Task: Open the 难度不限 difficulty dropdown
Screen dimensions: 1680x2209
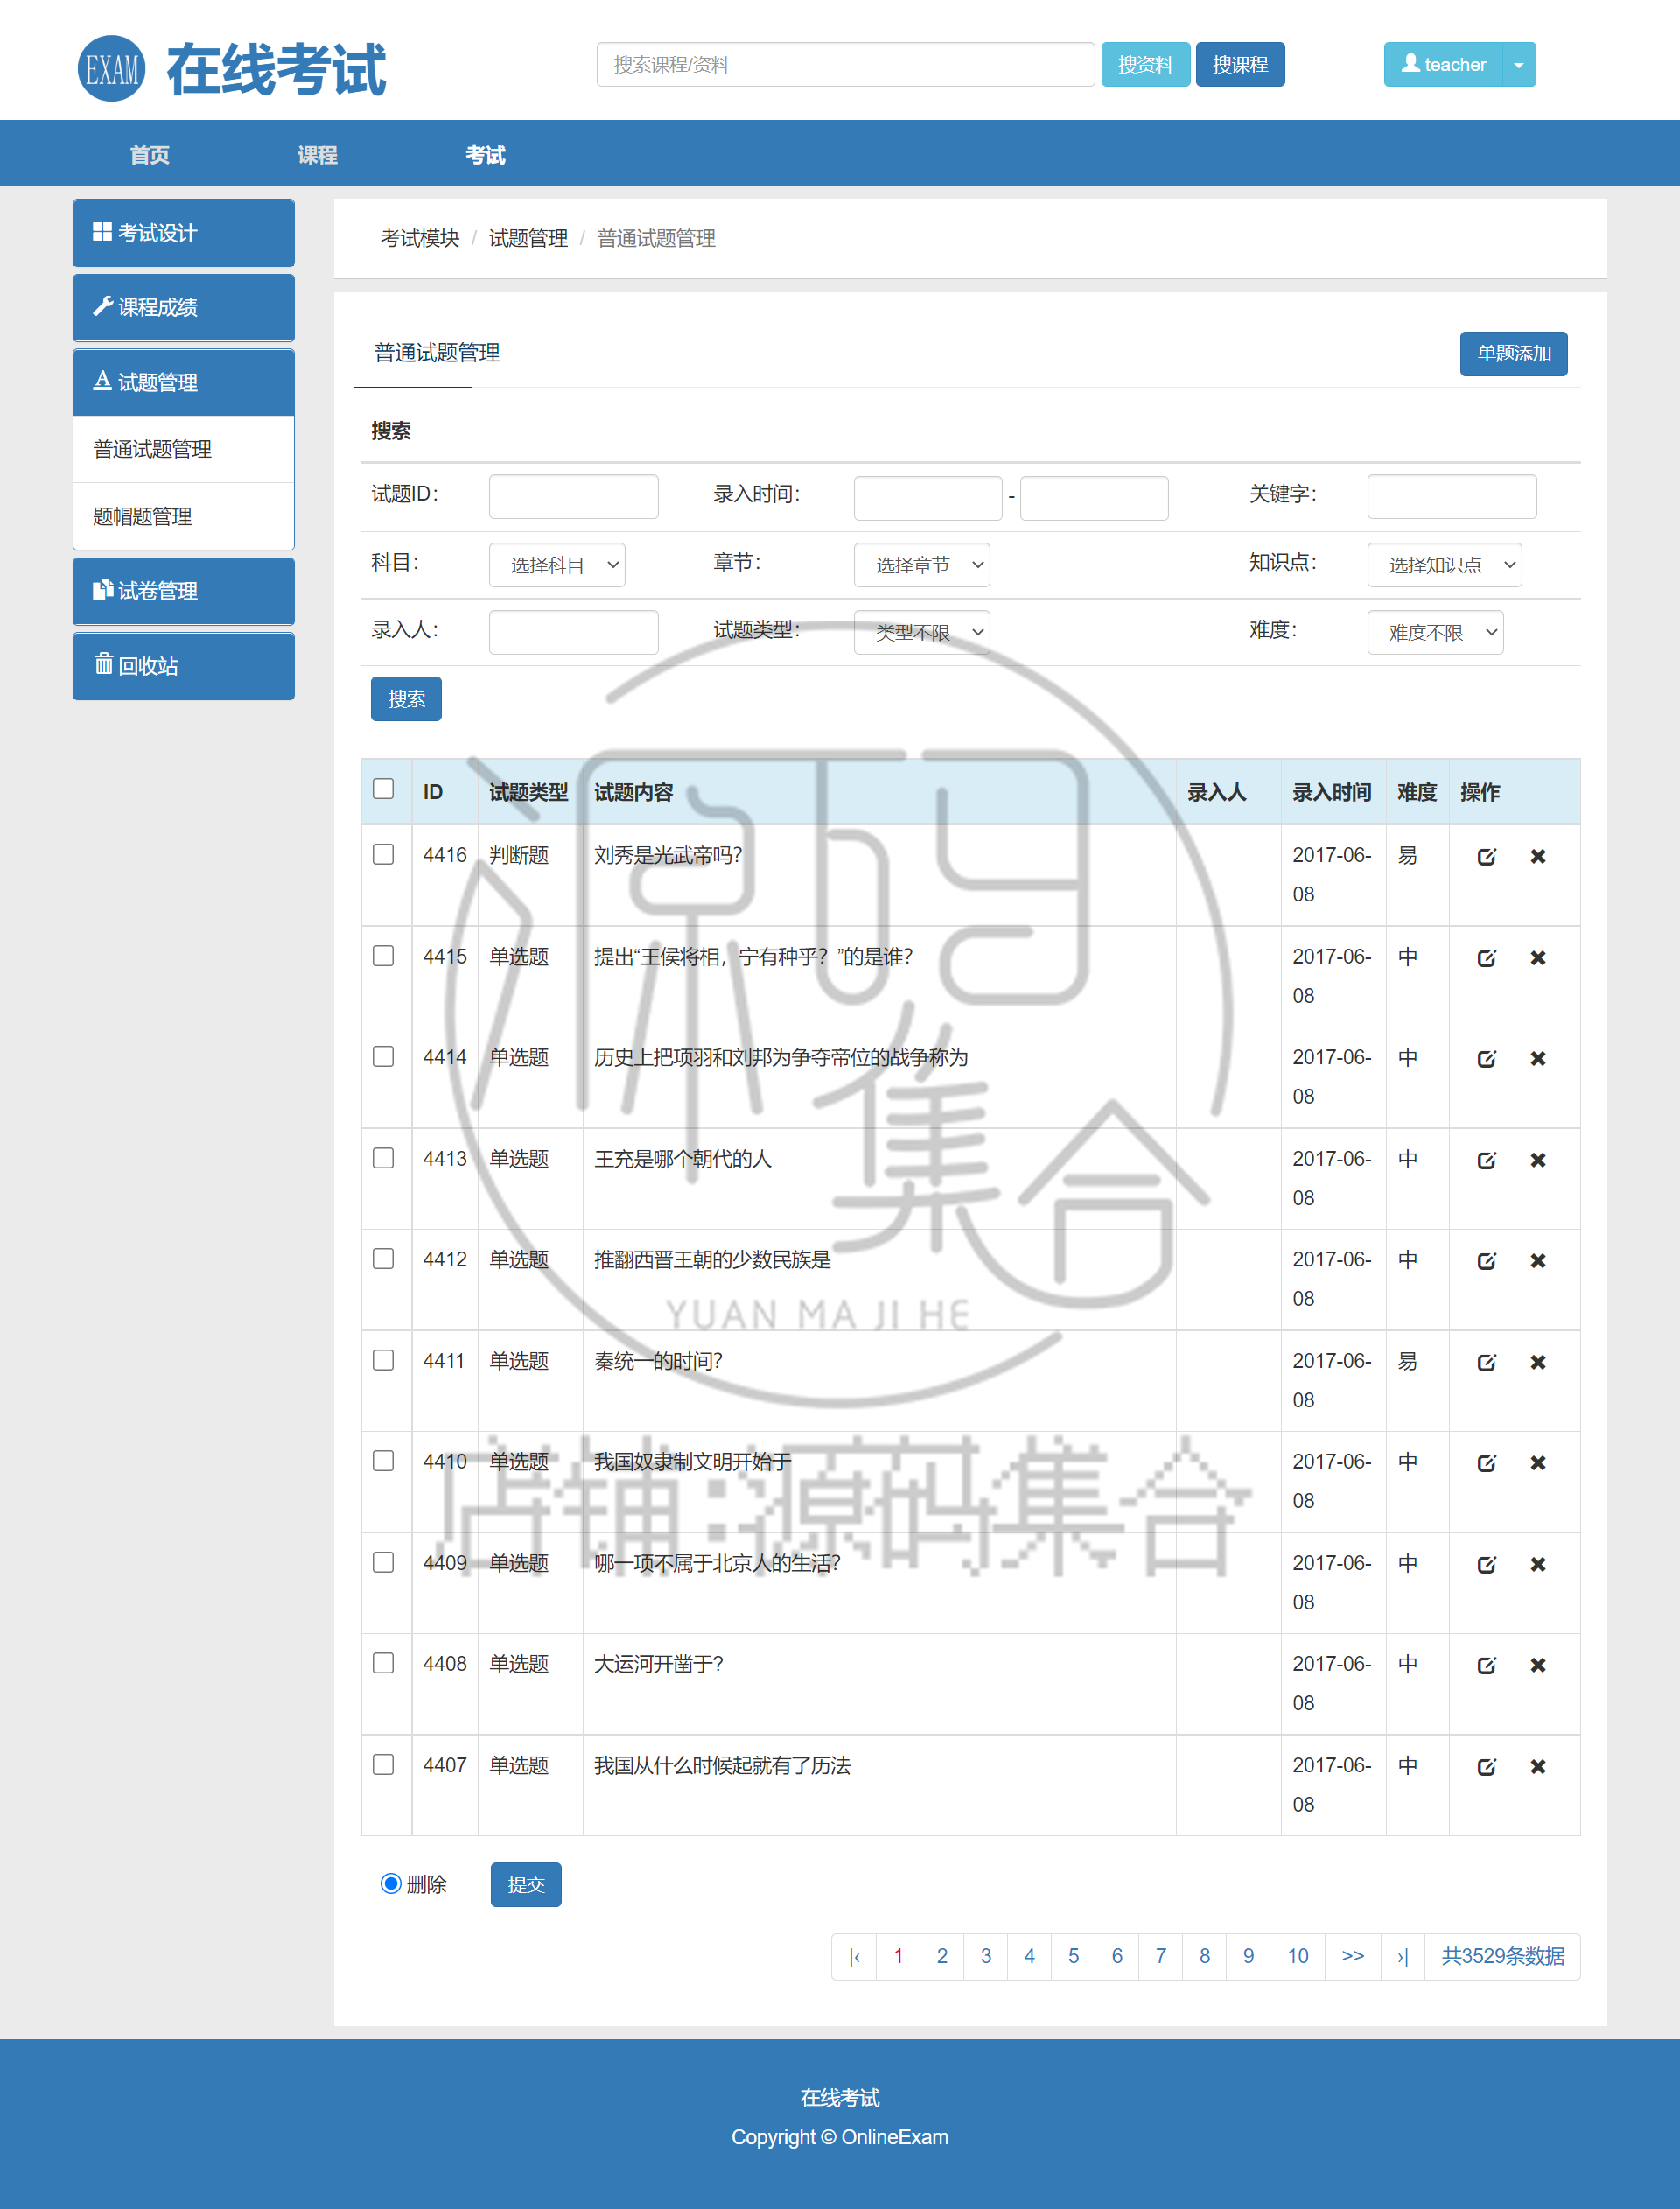Action: [1436, 632]
